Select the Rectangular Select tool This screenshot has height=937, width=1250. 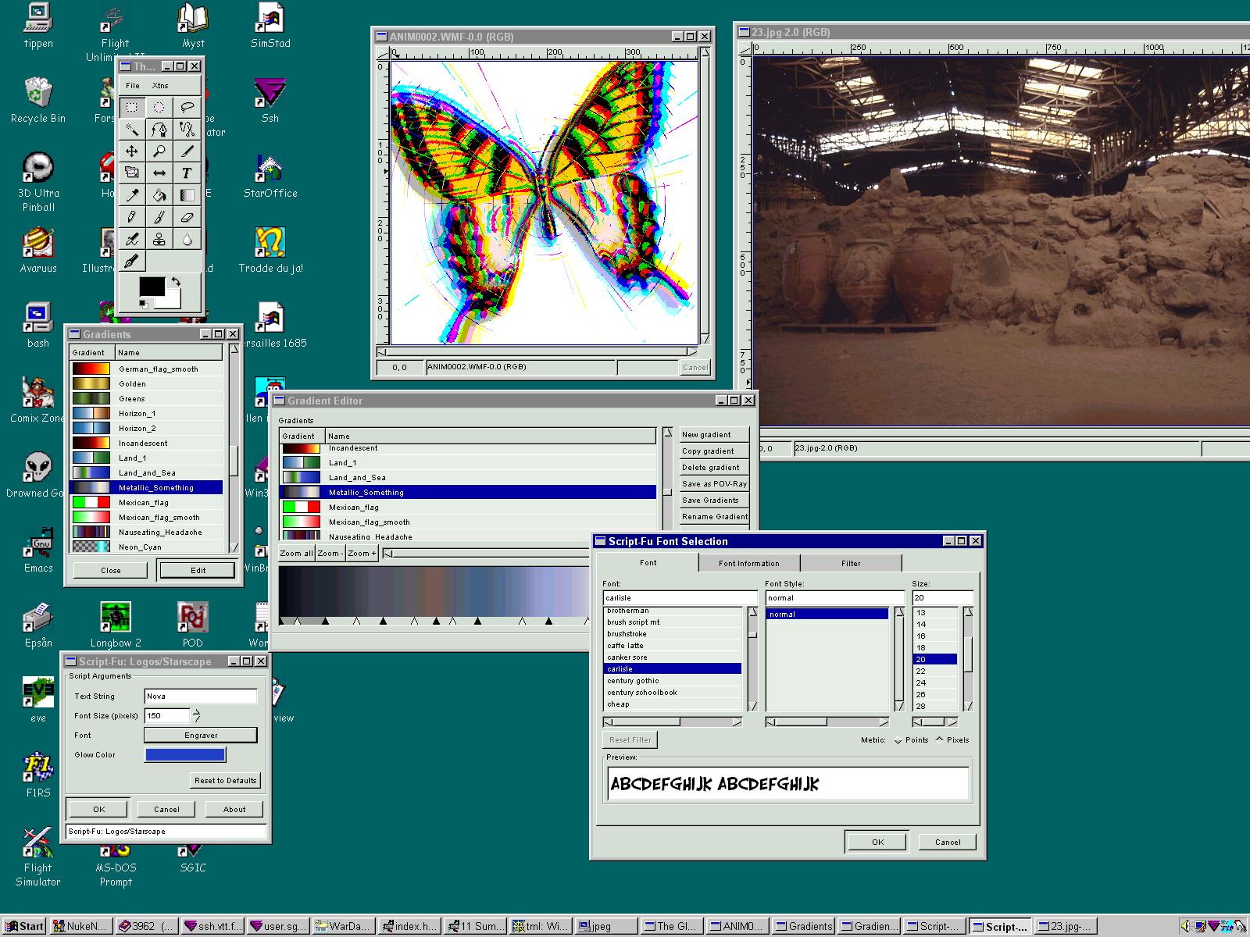click(132, 107)
